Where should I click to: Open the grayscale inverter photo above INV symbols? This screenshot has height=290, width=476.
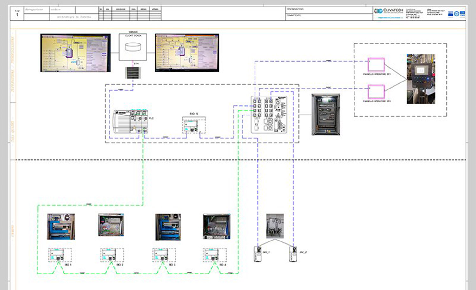tap(275, 226)
